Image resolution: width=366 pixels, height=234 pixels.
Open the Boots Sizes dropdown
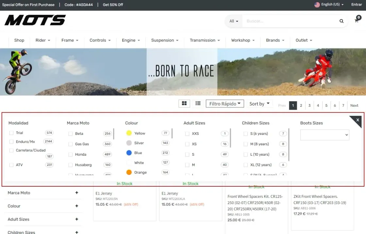325,135
